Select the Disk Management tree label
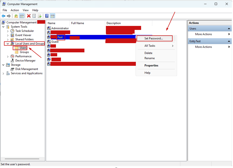Viewport: 233px width, 168px height. coord(27,69)
